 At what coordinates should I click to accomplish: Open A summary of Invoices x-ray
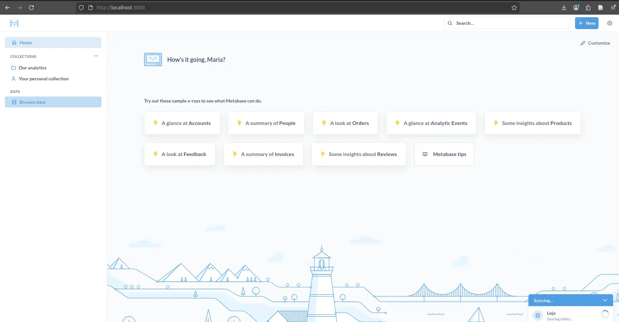click(263, 154)
